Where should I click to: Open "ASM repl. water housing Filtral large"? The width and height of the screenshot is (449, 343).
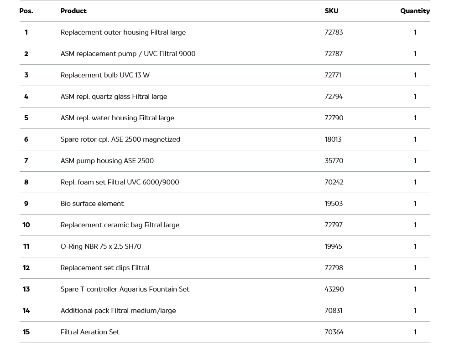point(117,118)
